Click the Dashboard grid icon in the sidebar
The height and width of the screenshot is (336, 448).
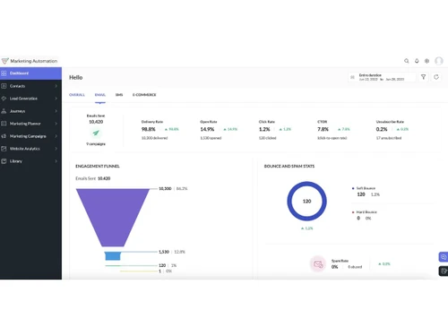(x=4, y=73)
